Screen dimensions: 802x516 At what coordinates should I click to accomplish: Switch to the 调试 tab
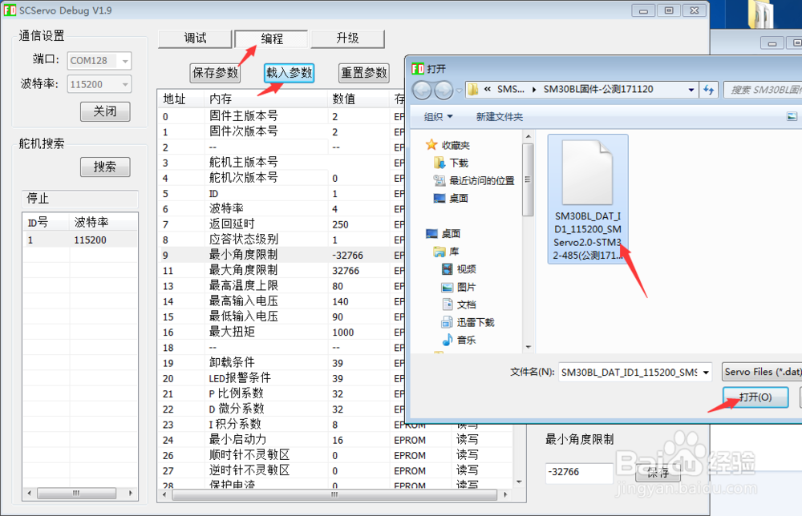click(x=195, y=38)
